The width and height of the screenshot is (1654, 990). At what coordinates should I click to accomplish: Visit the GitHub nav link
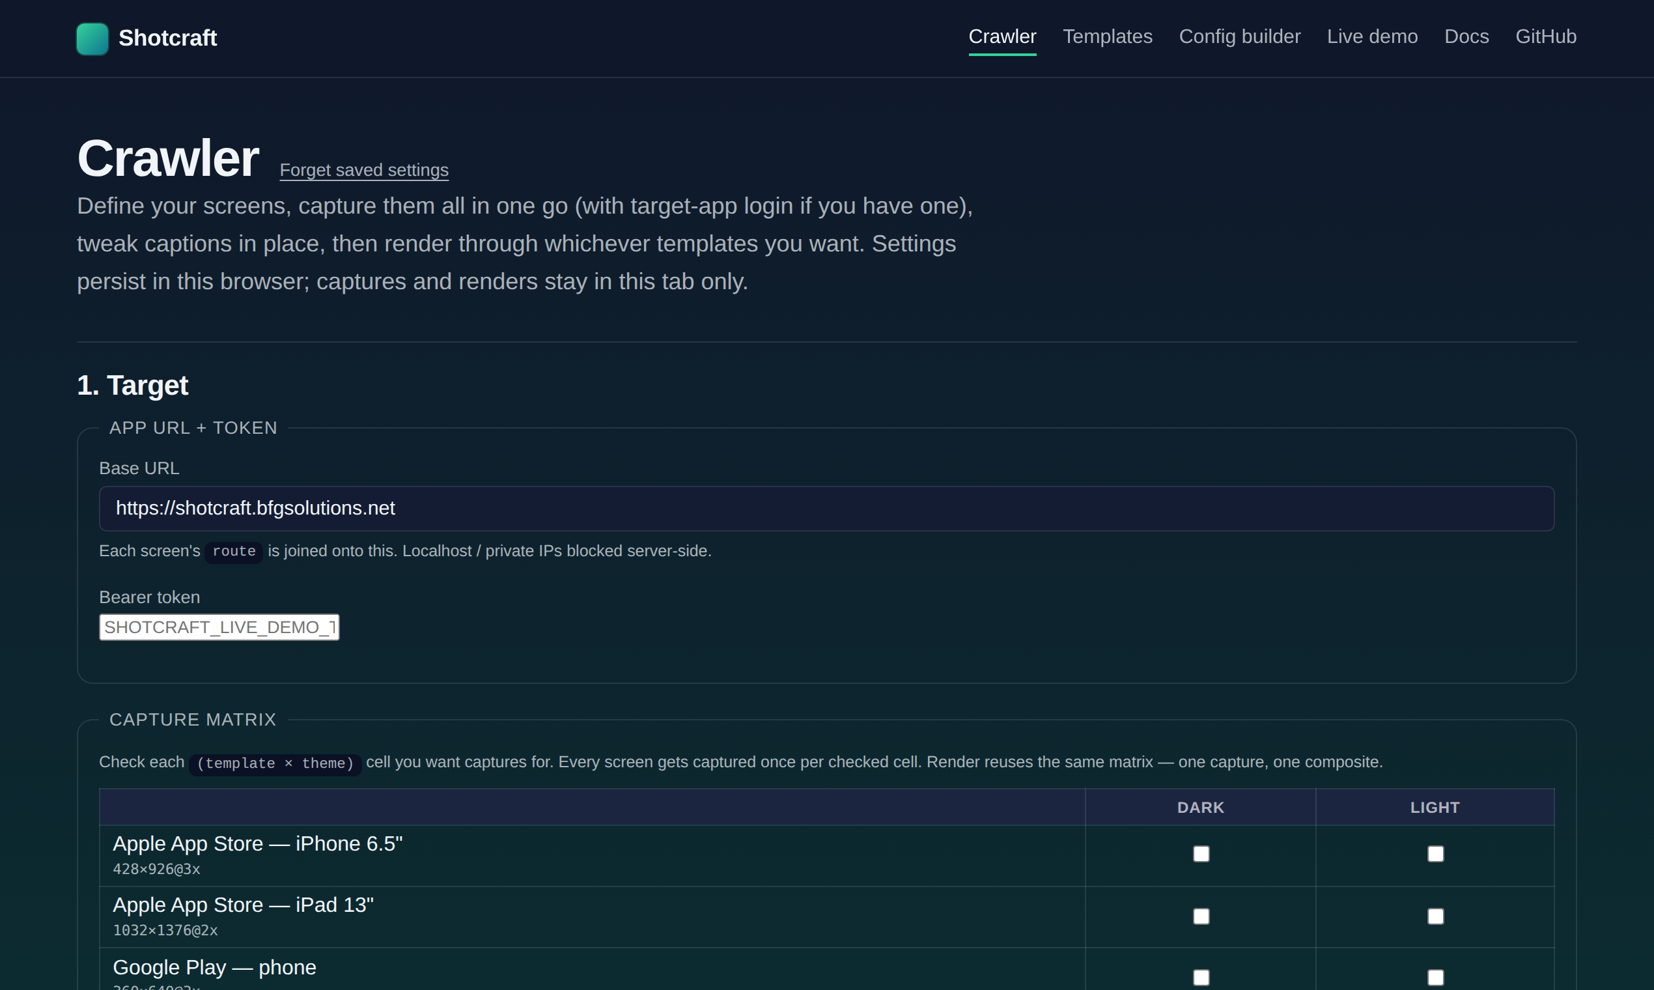click(x=1545, y=36)
